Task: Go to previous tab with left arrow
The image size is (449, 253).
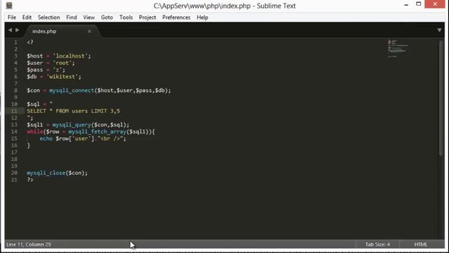Action: [10, 30]
